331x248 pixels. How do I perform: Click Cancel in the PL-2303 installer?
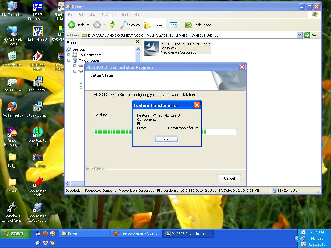click(229, 178)
